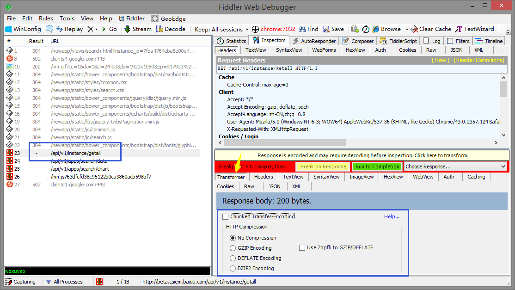The image size is (515, 290).
Task: Select BZIP2 Encoding radio button
Action: 233,268
